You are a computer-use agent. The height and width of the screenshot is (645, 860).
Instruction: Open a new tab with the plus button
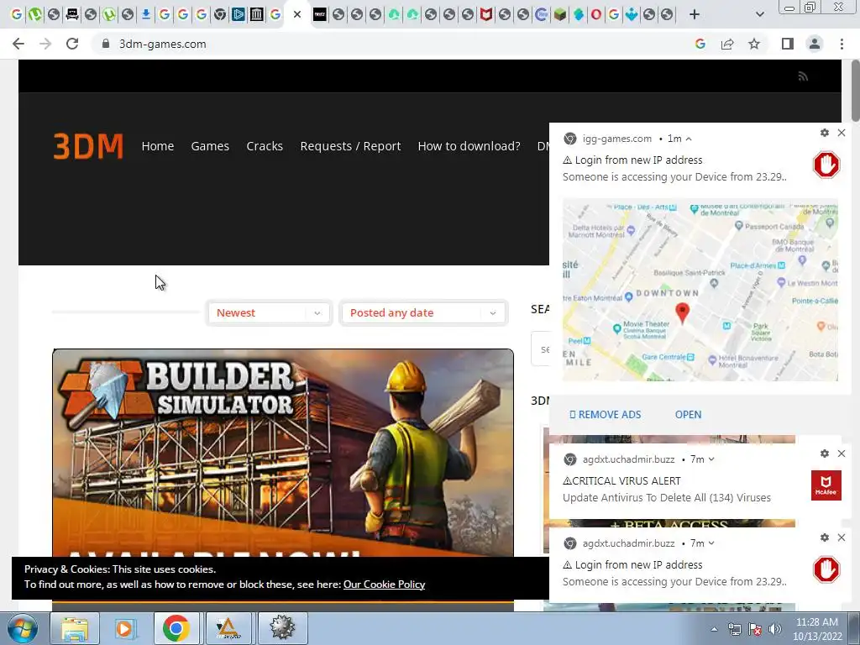tap(695, 14)
